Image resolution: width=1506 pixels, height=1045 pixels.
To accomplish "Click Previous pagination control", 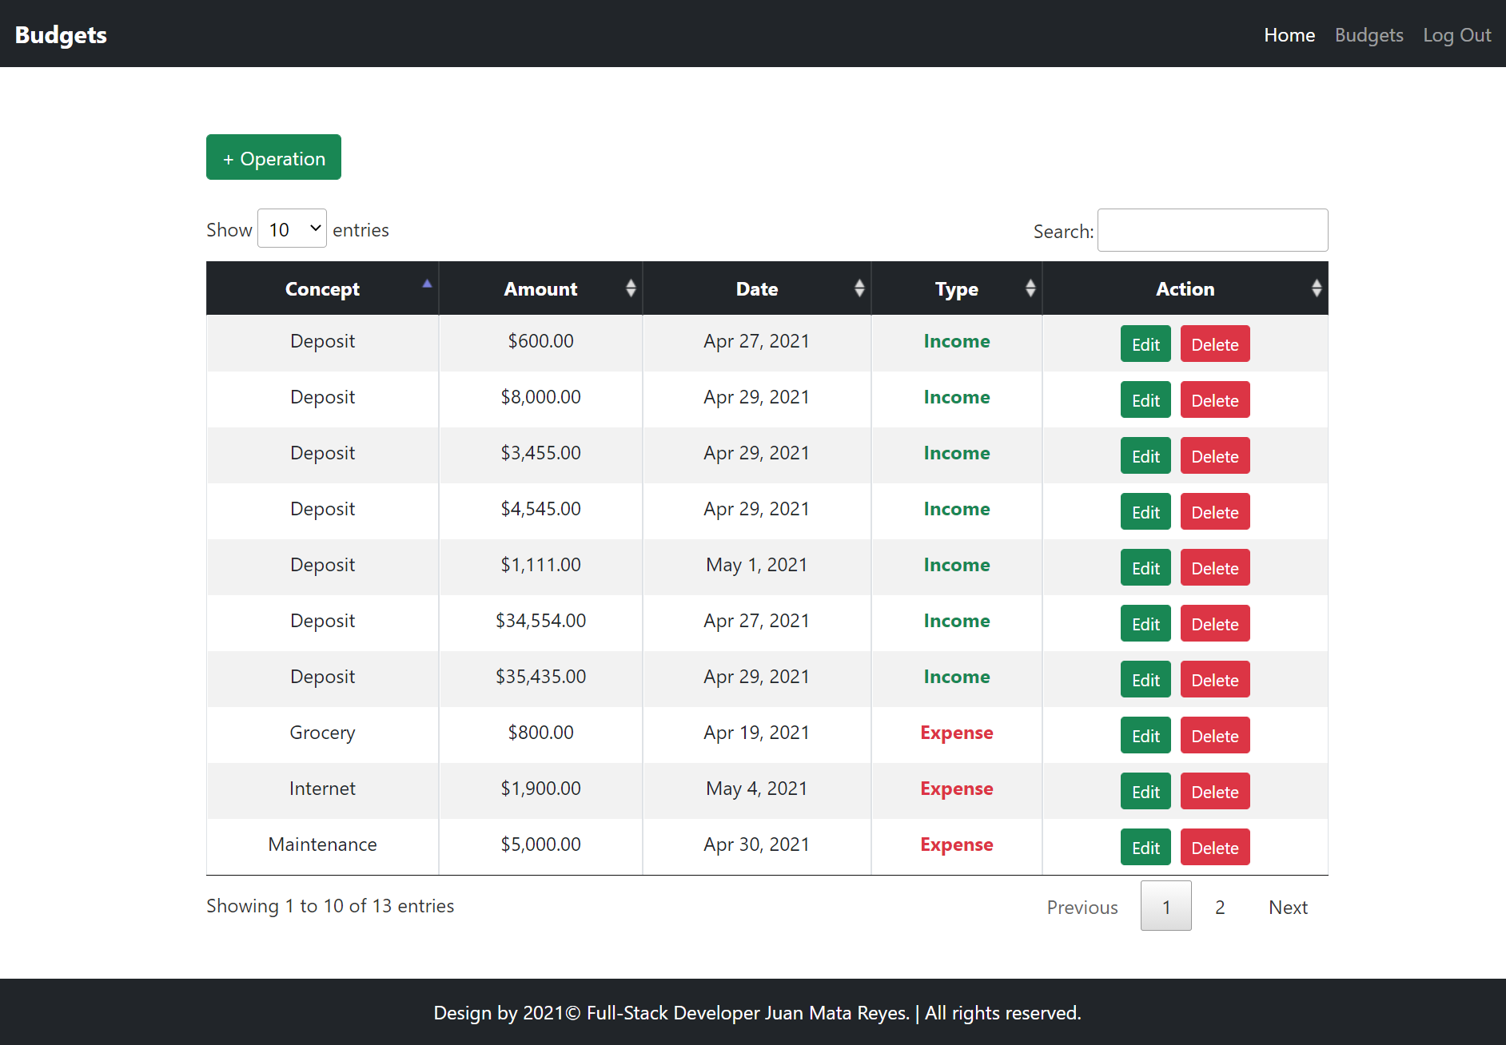I will 1082,906.
